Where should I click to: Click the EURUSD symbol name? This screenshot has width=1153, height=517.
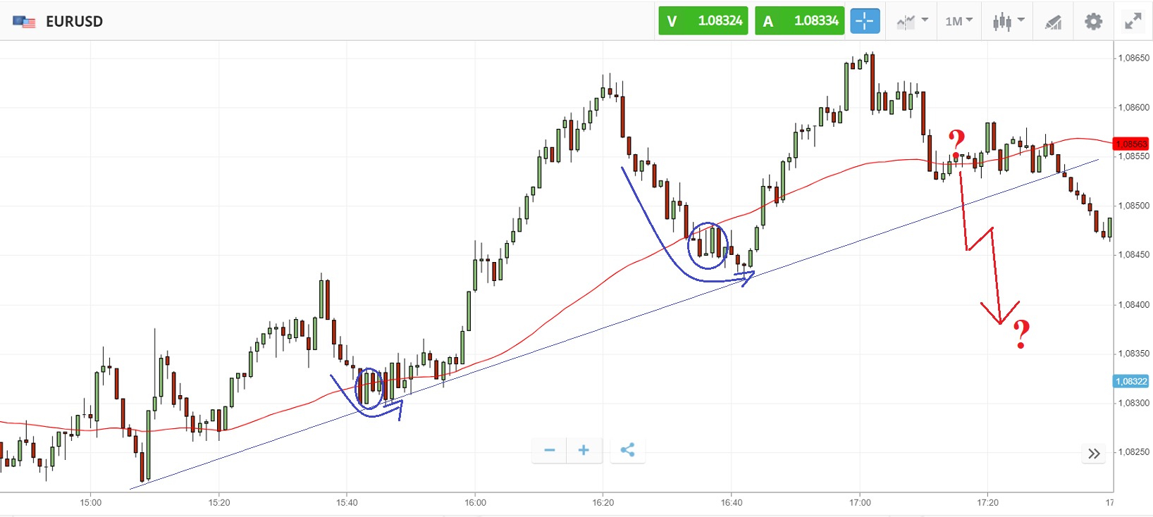[74, 22]
